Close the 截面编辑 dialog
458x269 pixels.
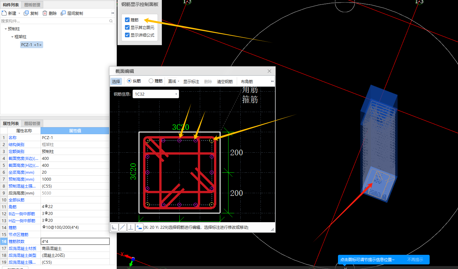click(269, 71)
